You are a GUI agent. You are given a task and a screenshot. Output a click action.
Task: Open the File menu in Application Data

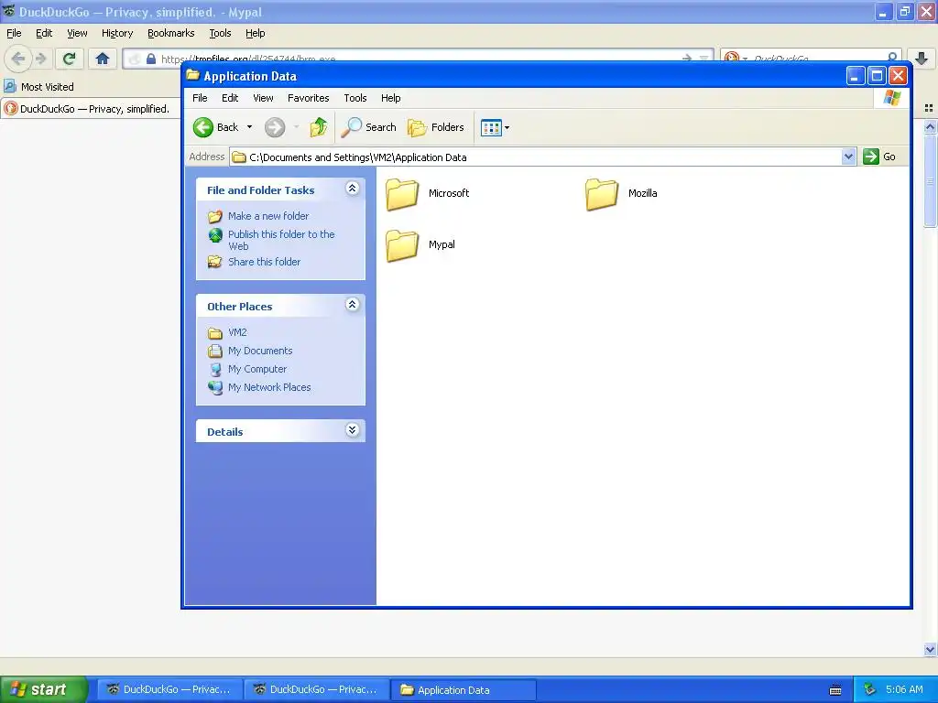[200, 98]
